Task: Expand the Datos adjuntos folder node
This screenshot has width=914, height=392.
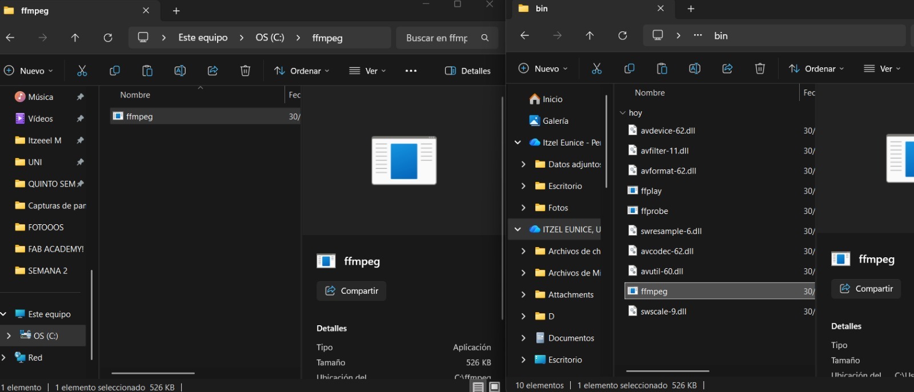Action: pyautogui.click(x=523, y=164)
